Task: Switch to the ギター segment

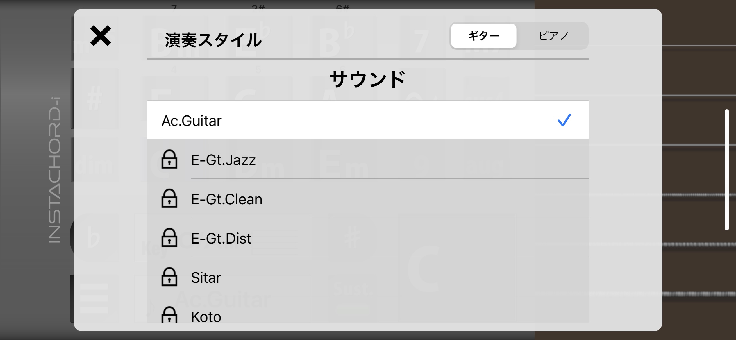Action: tap(484, 36)
